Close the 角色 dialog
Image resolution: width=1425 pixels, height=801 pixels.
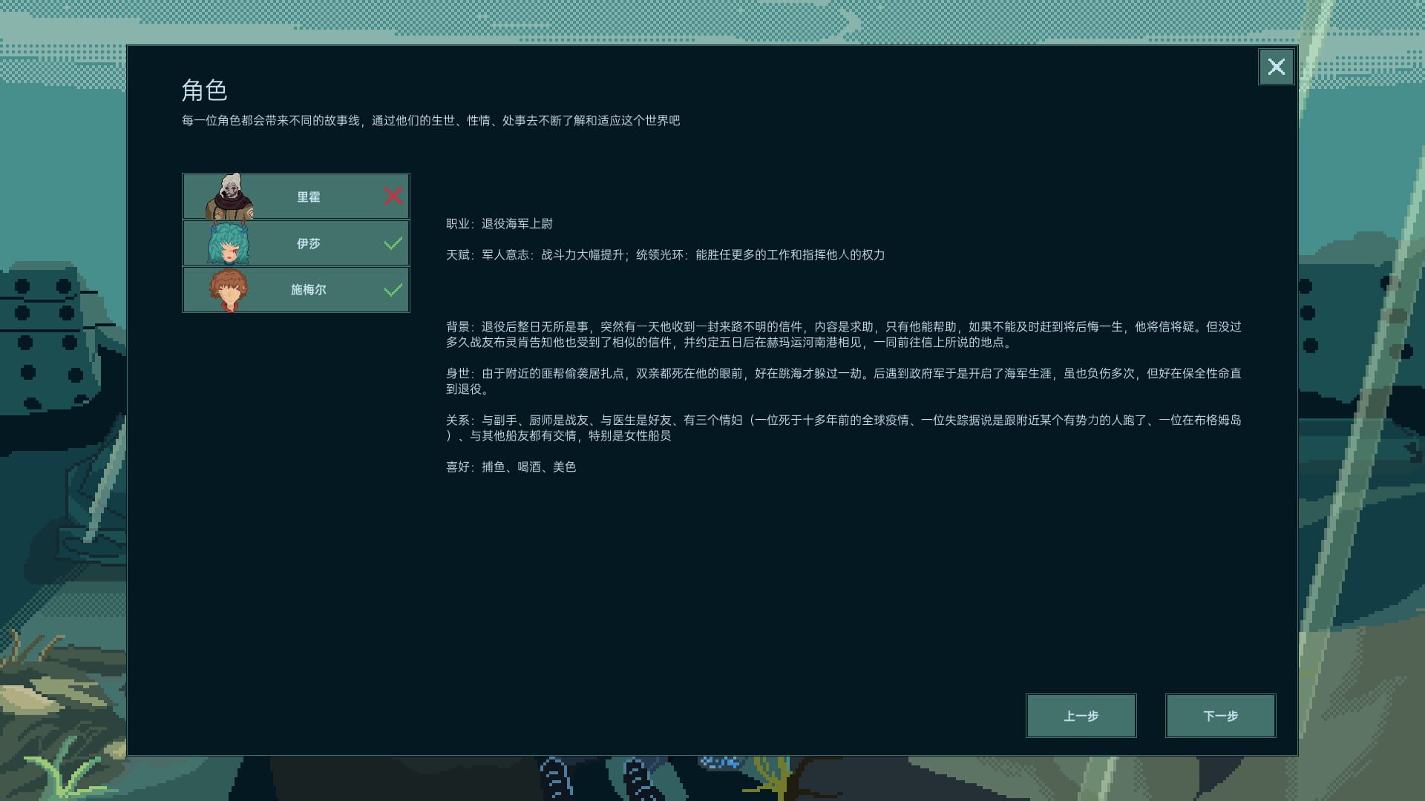click(x=1277, y=67)
